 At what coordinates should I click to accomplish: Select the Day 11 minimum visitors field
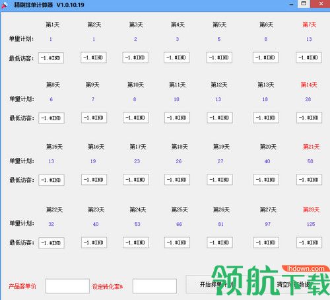pyautogui.click(x=177, y=118)
